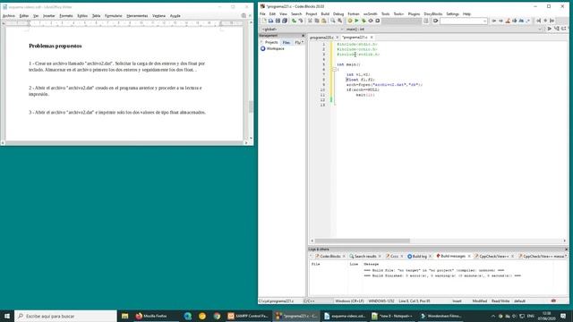
Task: Click the New file icon in Code::Blocks toolbar
Action: point(264,21)
